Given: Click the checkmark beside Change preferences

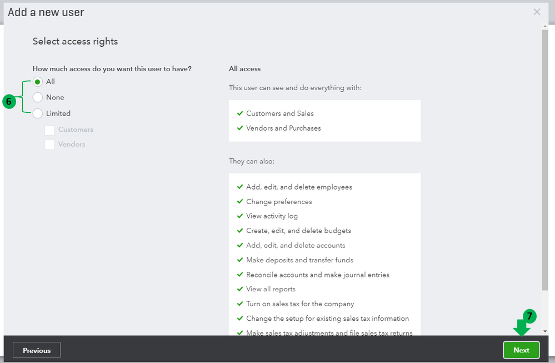Looking at the screenshot, I should pyautogui.click(x=240, y=202).
